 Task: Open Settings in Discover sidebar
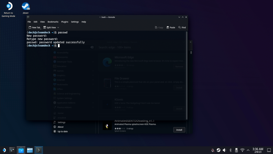[x=60, y=122]
